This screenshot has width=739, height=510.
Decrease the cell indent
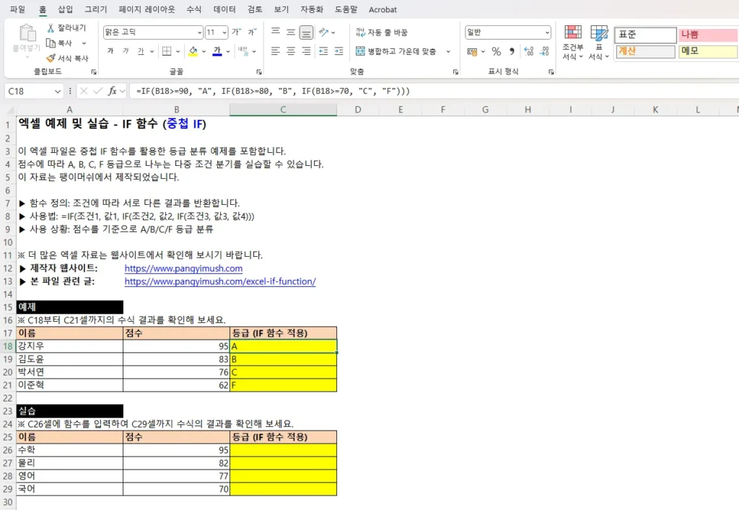[323, 51]
